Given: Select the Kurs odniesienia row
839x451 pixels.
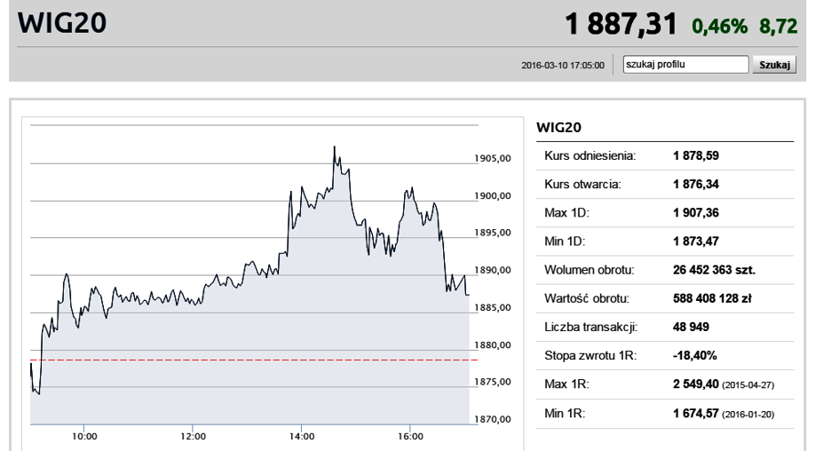Looking at the screenshot, I should click(x=665, y=156).
